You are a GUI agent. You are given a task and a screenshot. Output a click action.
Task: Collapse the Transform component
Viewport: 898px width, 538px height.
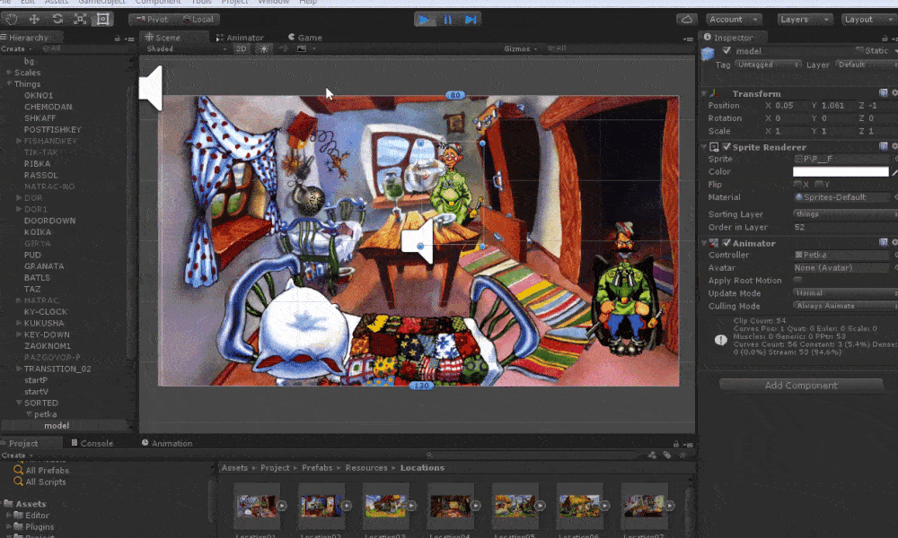(x=704, y=93)
